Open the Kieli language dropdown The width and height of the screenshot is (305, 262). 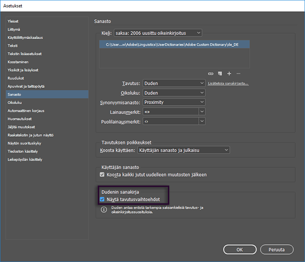(157, 33)
